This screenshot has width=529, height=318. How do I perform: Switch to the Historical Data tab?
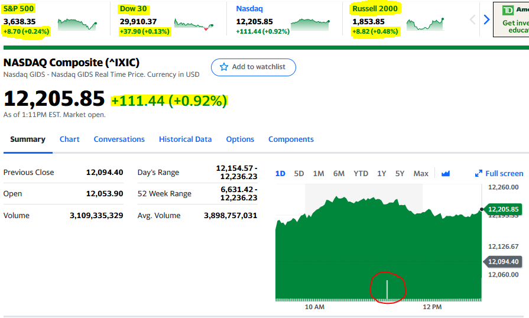[x=185, y=139]
